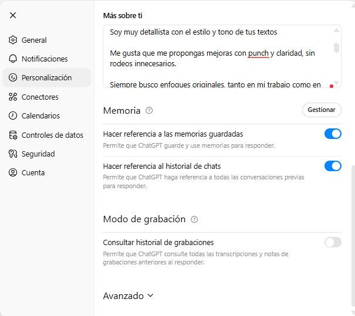
Task: Click the Controles de datos icon
Action: click(13, 135)
